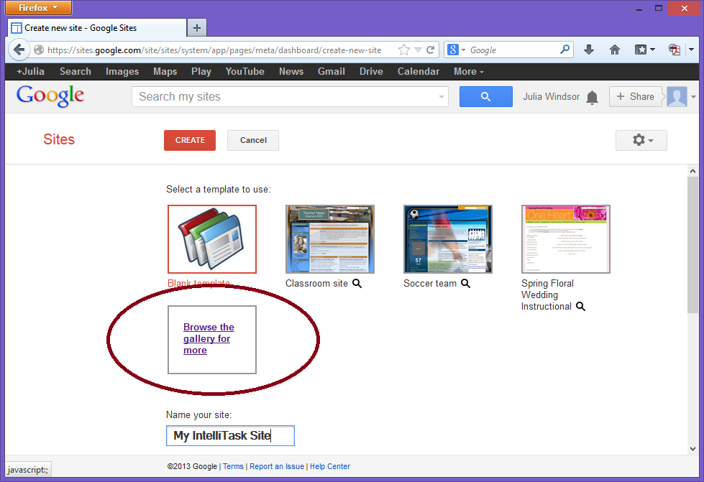
Task: Open a new tab with plus button
Action: [196, 28]
